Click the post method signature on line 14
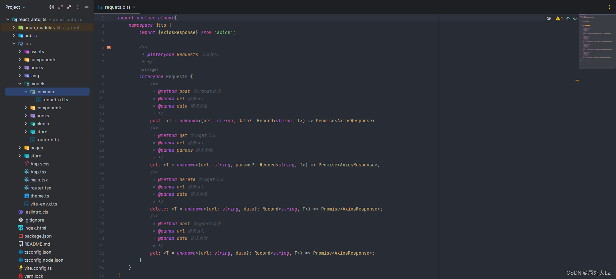616x279 pixels. coord(263,121)
